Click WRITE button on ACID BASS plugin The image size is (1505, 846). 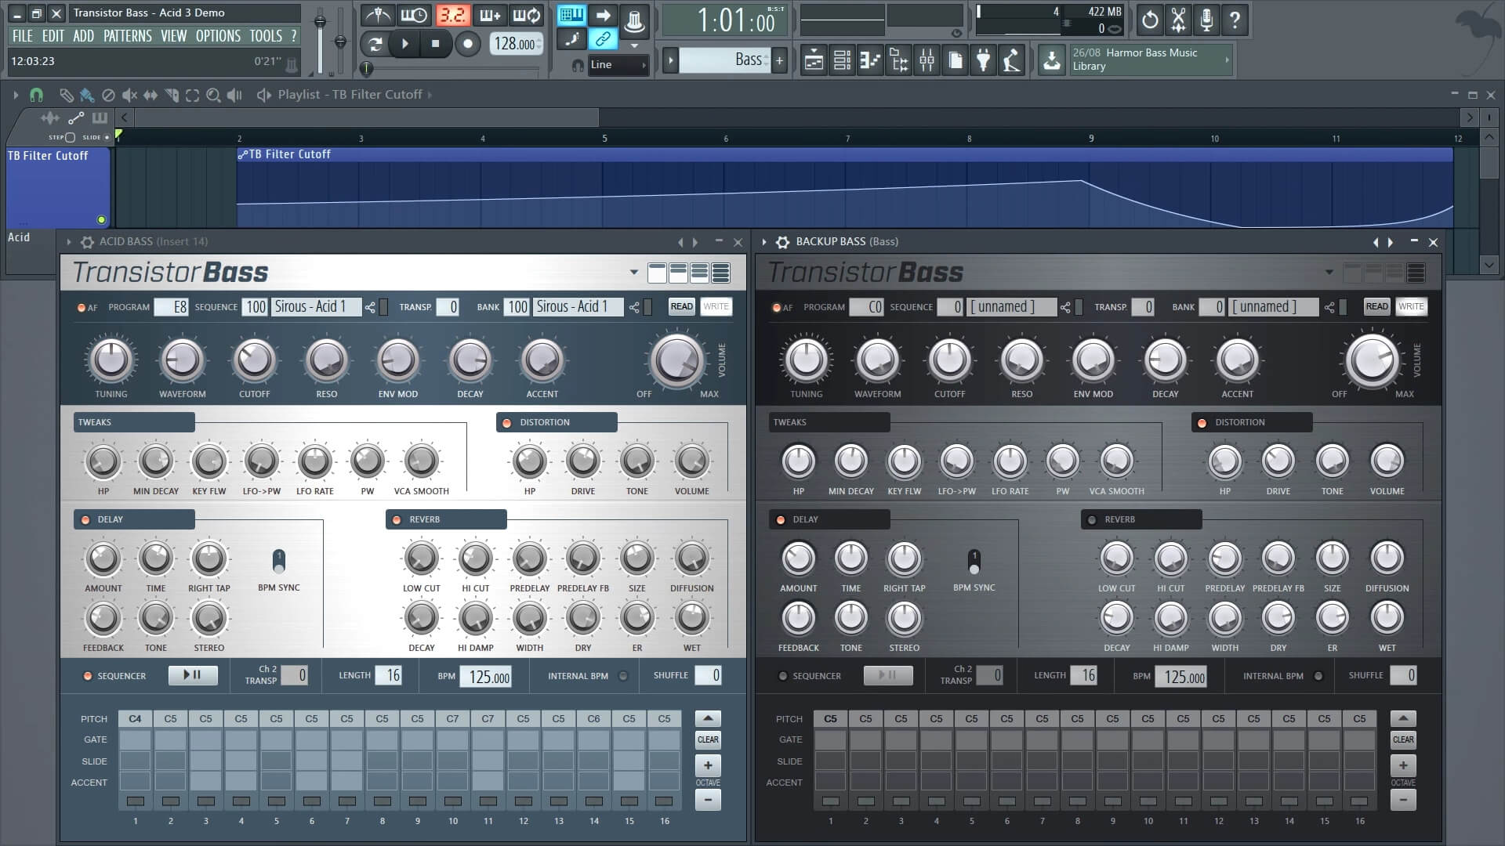(716, 305)
